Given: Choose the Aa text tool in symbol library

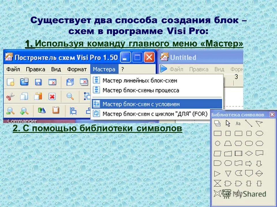Looking at the screenshot, I should click(238, 123).
